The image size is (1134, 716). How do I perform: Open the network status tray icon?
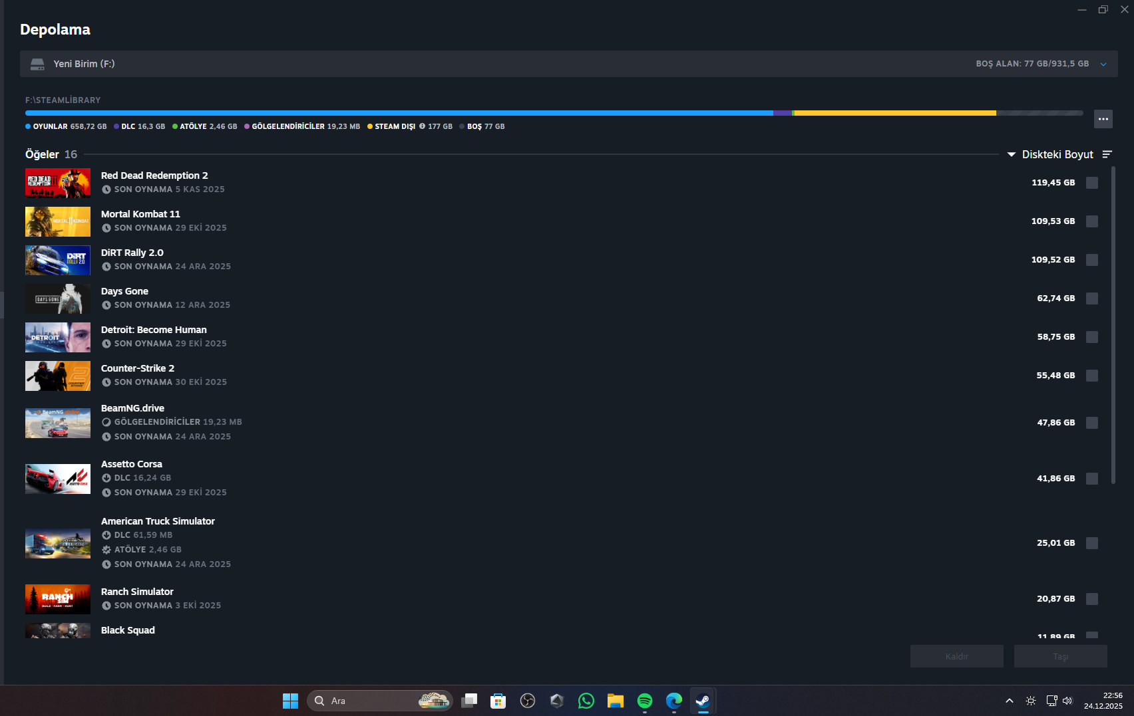click(1051, 701)
